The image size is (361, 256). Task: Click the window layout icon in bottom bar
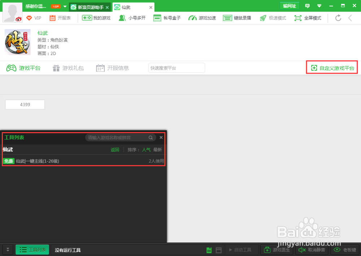219,250
